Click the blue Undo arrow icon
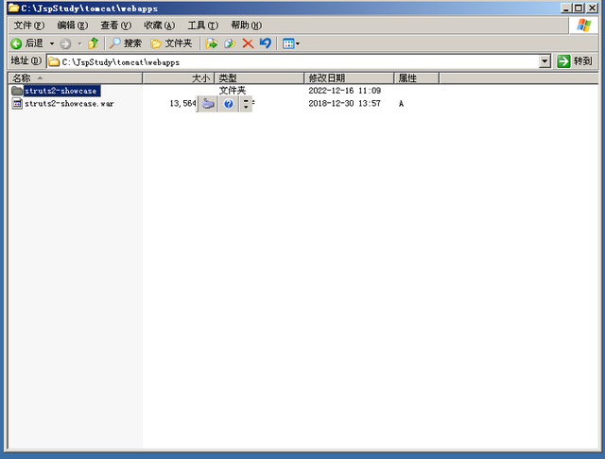This screenshot has height=459, width=605. coord(265,42)
